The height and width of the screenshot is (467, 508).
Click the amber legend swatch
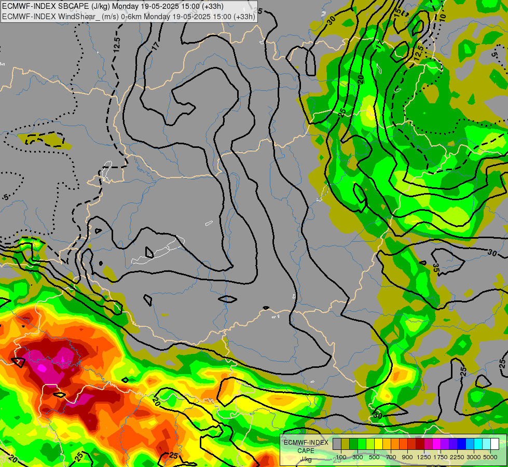(387, 444)
